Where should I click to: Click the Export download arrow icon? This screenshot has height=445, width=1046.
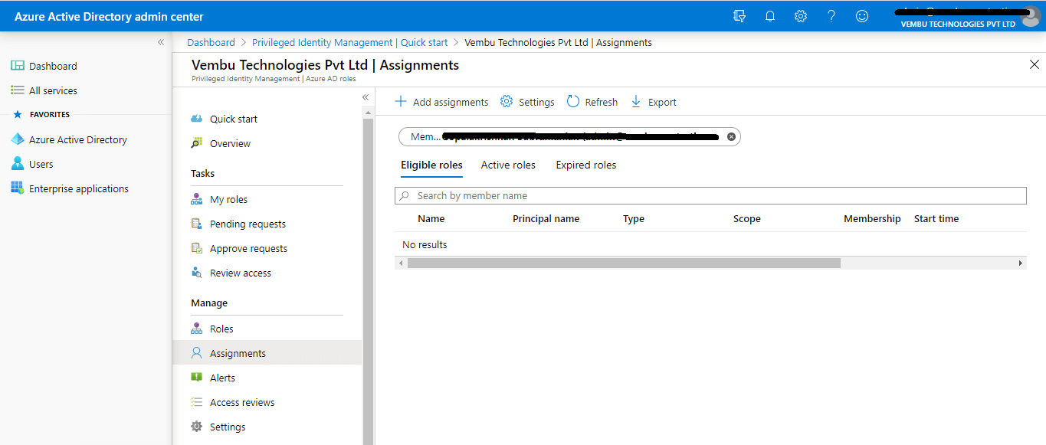(636, 102)
